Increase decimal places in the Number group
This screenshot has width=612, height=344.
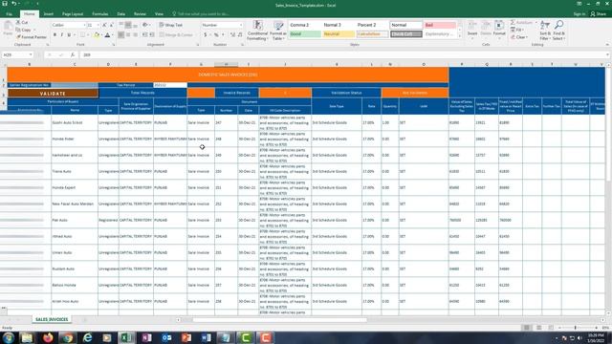(x=232, y=34)
